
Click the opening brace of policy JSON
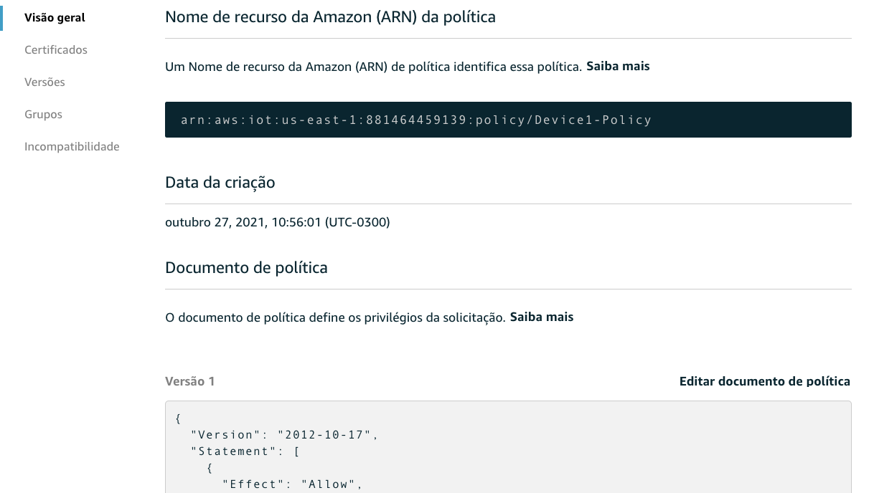coord(178,418)
